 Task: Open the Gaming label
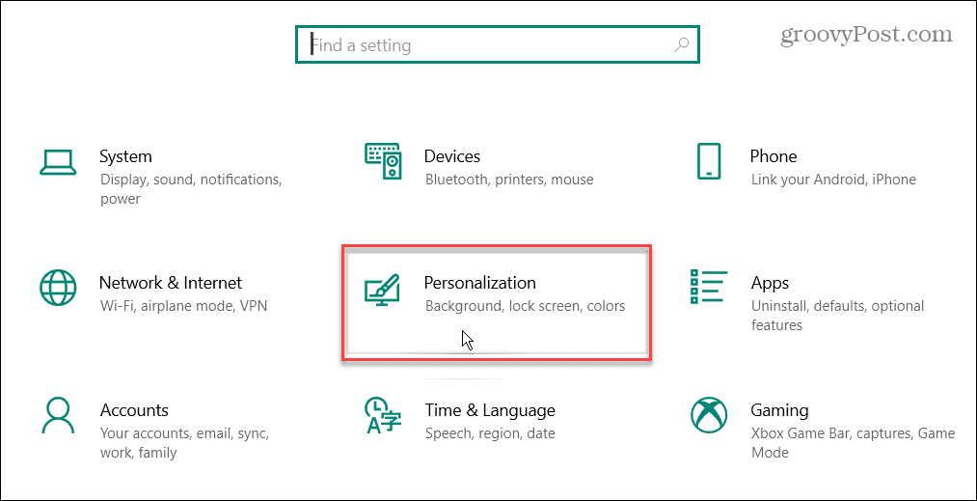click(x=779, y=410)
